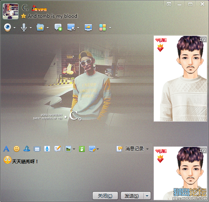Start a voice call with the microphone icon
This screenshot has width=209, height=202.
click(x=24, y=28)
